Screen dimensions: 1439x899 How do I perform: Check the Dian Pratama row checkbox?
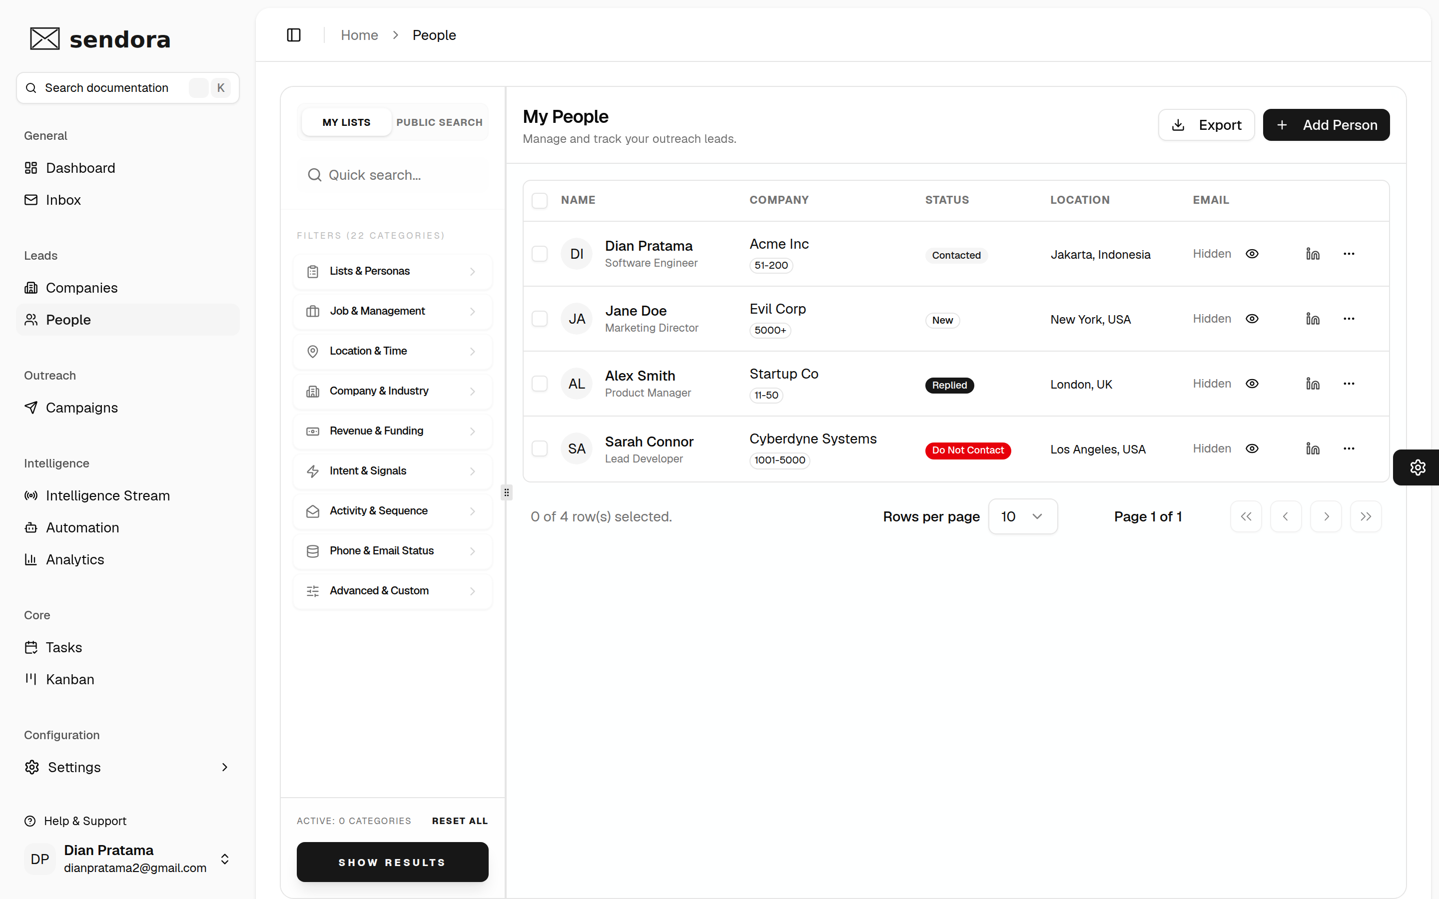[539, 254]
